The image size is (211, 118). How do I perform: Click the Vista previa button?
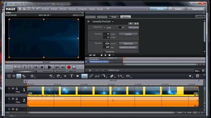pyautogui.click(x=133, y=28)
